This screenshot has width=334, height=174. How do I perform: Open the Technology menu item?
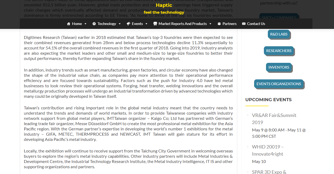(107, 24)
